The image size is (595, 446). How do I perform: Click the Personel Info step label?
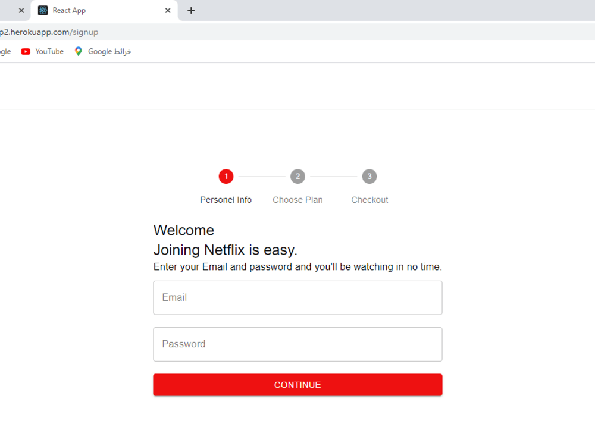tap(226, 200)
